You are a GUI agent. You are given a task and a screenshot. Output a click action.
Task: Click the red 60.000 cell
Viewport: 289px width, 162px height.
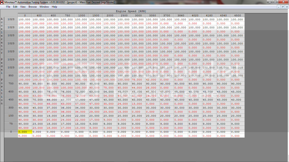click(x=124, y=88)
